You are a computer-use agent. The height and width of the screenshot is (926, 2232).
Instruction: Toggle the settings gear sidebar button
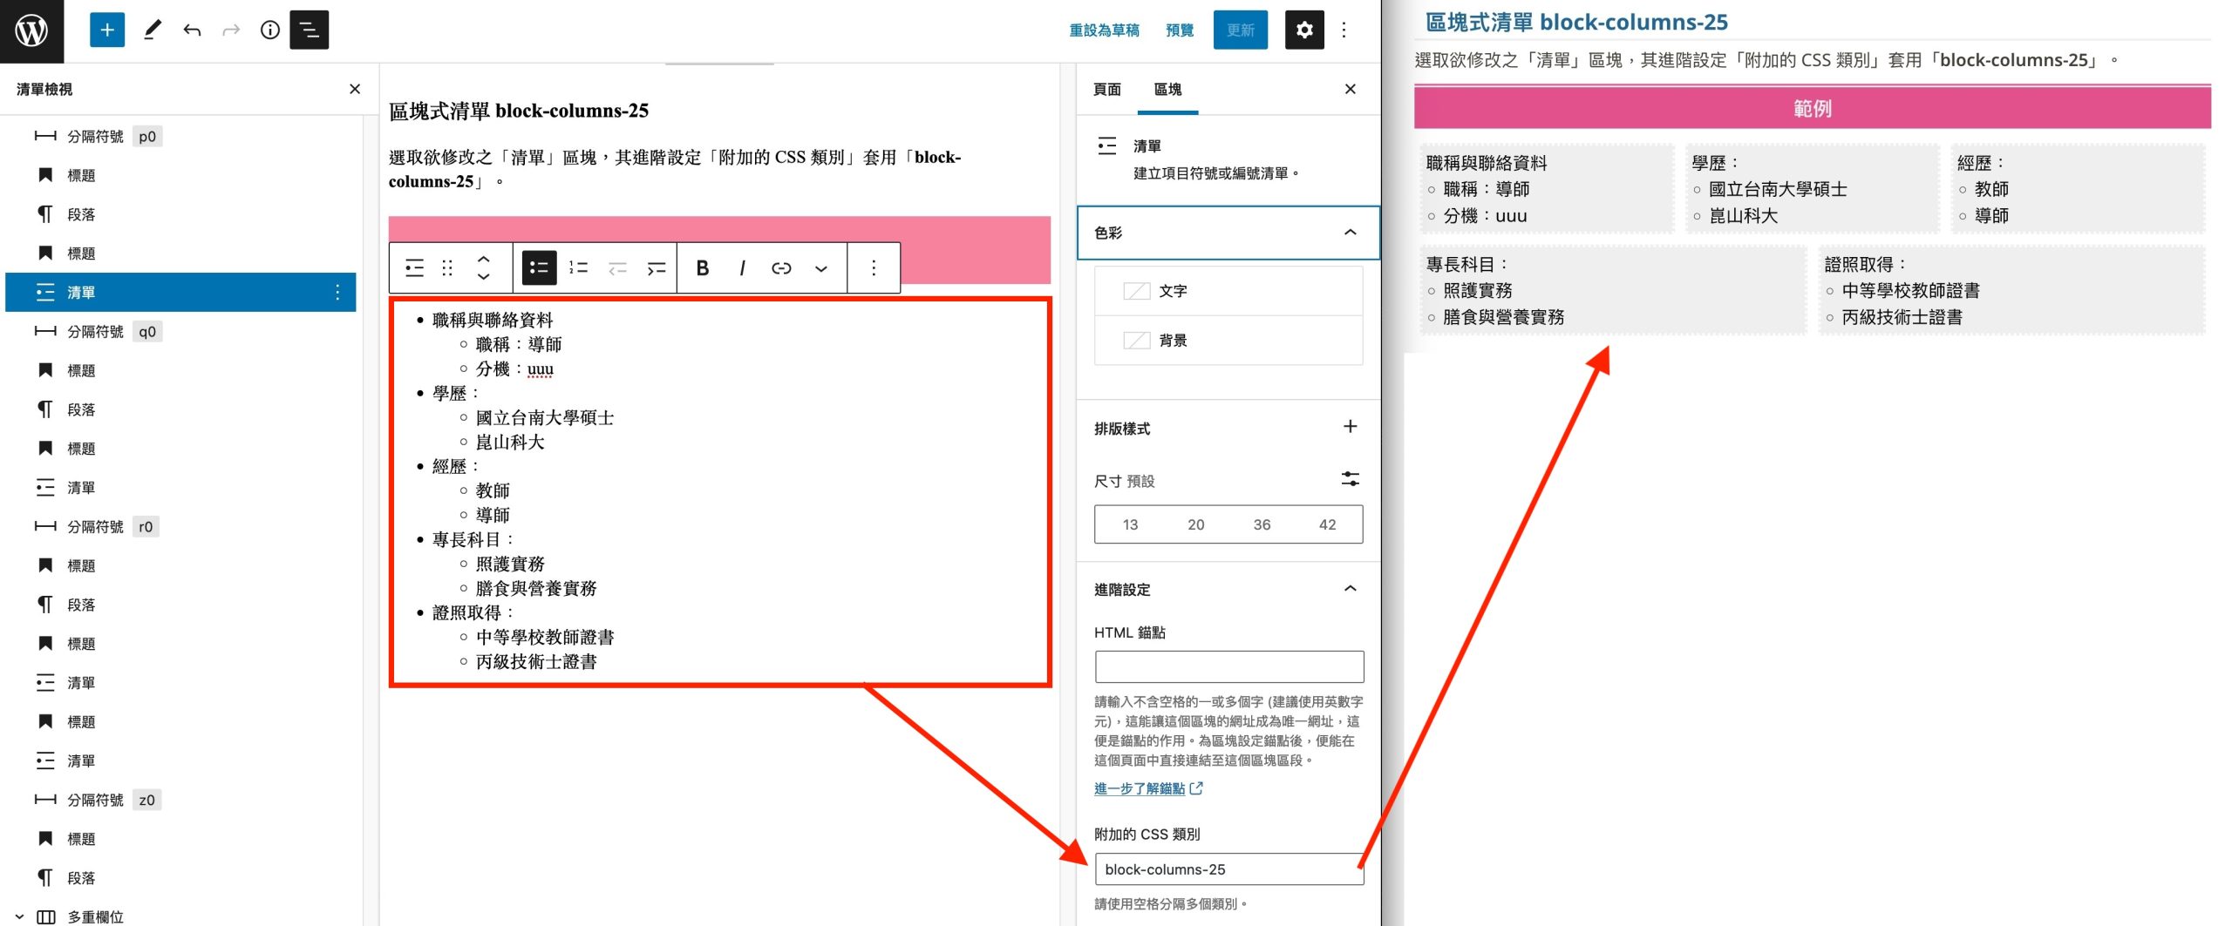tap(1303, 30)
